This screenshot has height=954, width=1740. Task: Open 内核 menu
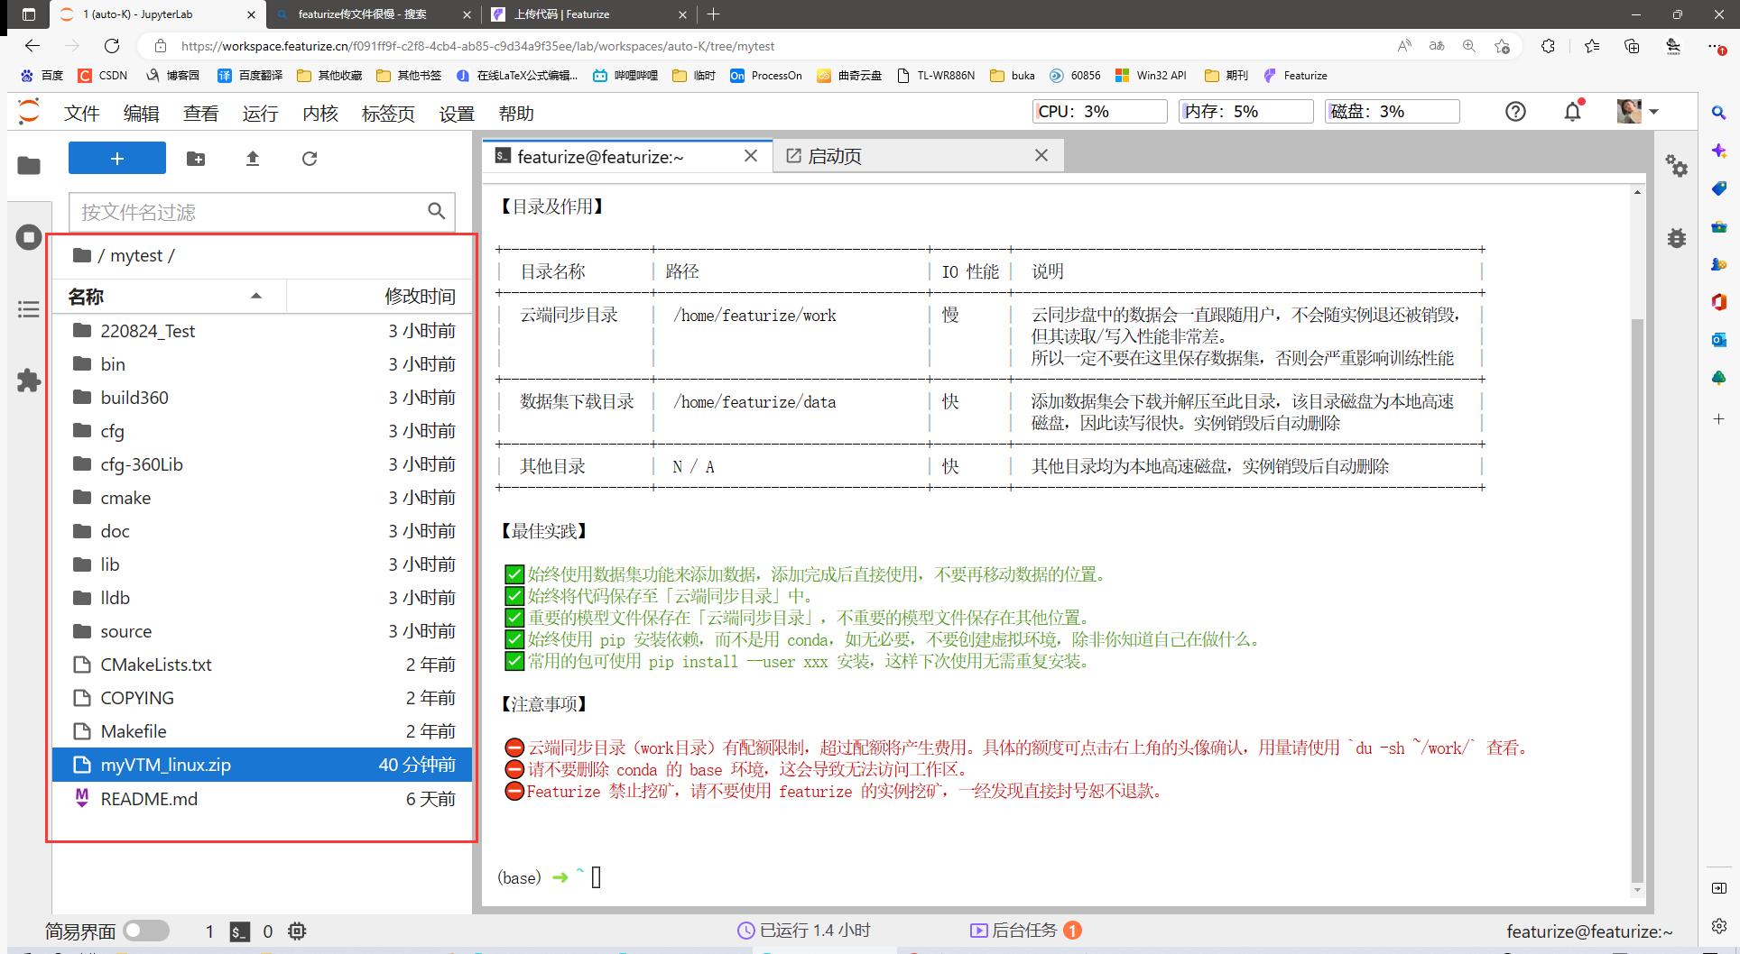tap(320, 114)
